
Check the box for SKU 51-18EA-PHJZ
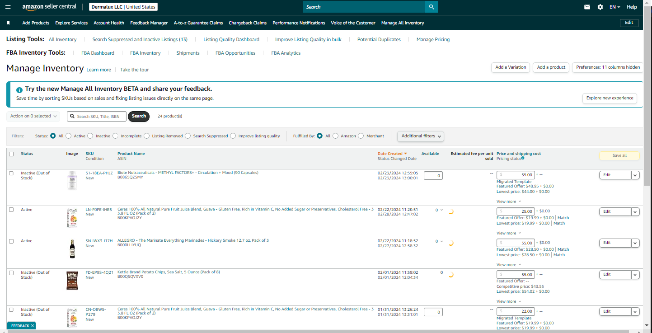pyautogui.click(x=11, y=173)
